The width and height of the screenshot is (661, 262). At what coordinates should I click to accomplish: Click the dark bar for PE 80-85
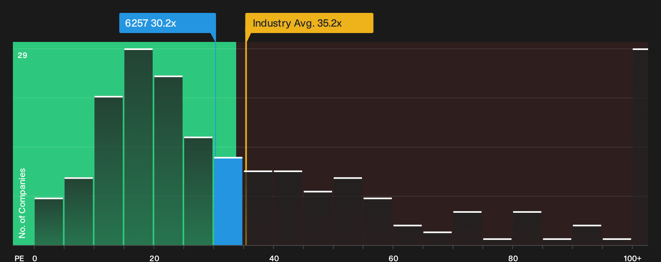point(527,229)
